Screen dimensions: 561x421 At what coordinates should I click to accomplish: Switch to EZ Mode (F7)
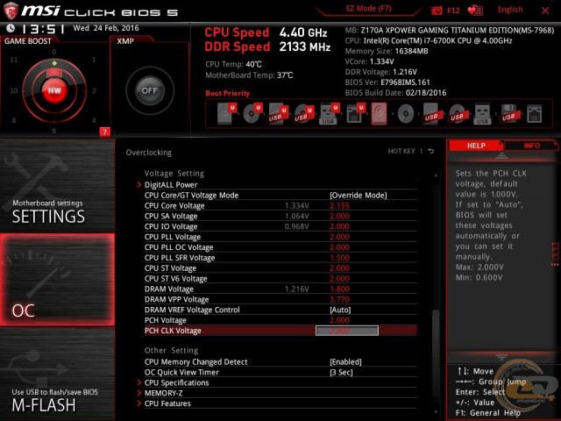tap(368, 9)
